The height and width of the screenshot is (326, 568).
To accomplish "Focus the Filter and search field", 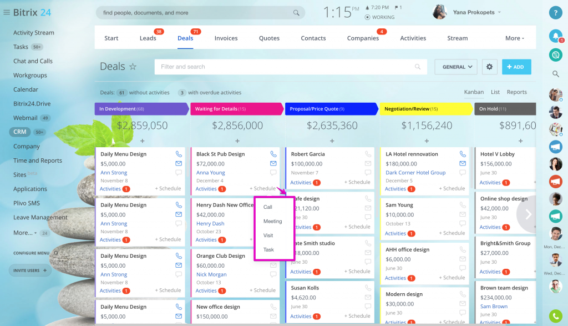I will (x=291, y=67).
